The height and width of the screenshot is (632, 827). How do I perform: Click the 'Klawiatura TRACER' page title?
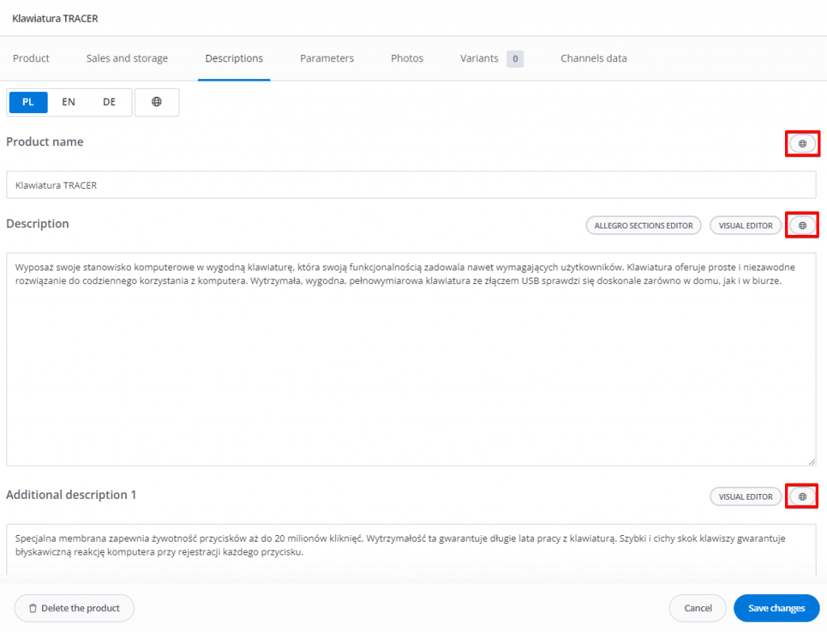(56, 19)
